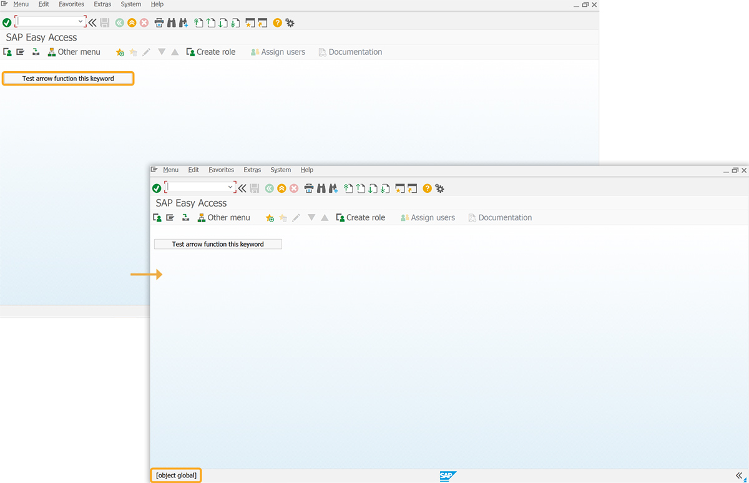This screenshot has width=749, height=483.
Task: Click Other menu button in front window
Action: pos(223,218)
